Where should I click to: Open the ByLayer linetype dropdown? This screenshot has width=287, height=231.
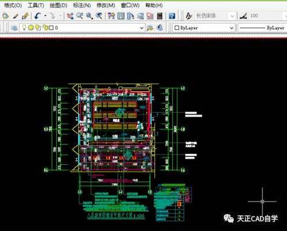tap(262, 28)
